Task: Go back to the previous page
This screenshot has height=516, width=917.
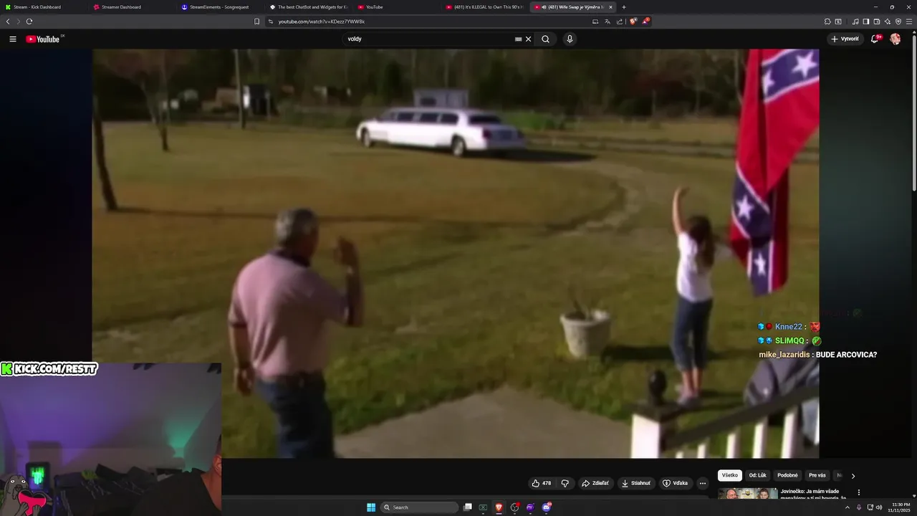Action: coord(8,21)
